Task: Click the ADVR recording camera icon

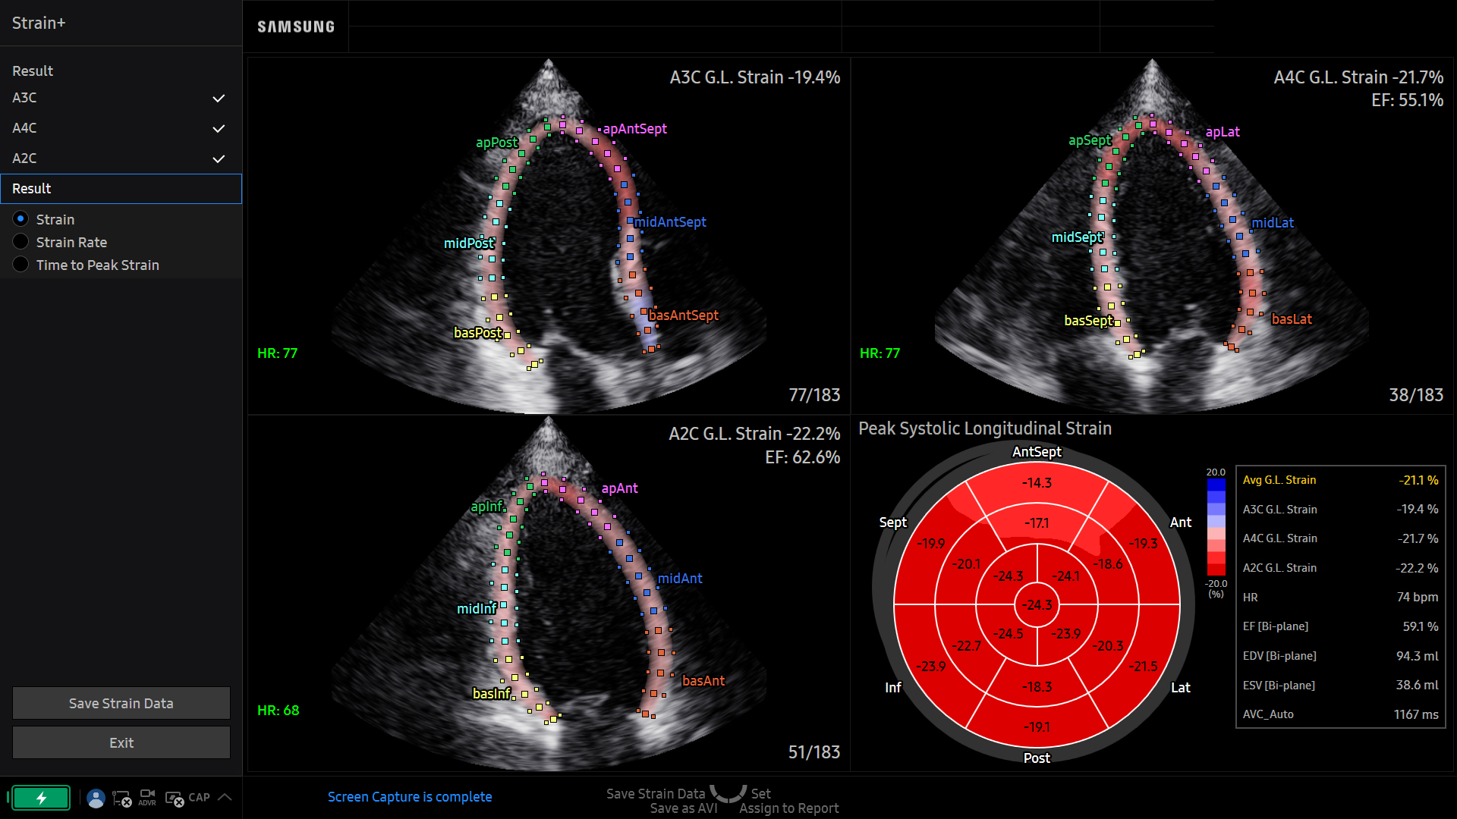Action: click(x=147, y=798)
